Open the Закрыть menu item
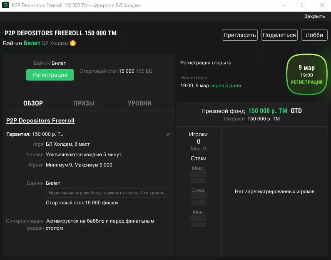 point(314,16)
